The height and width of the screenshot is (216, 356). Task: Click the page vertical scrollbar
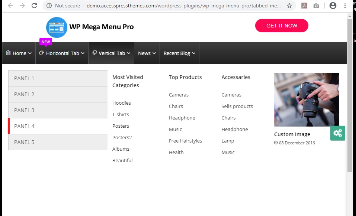(x=350, y=95)
